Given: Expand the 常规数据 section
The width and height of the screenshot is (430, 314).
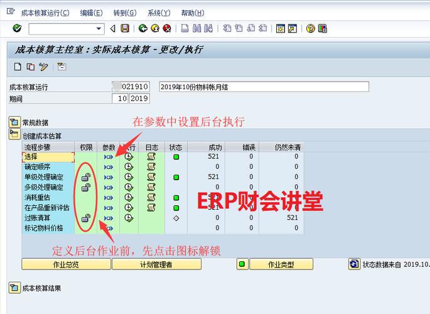Looking at the screenshot, I should click(14, 122).
